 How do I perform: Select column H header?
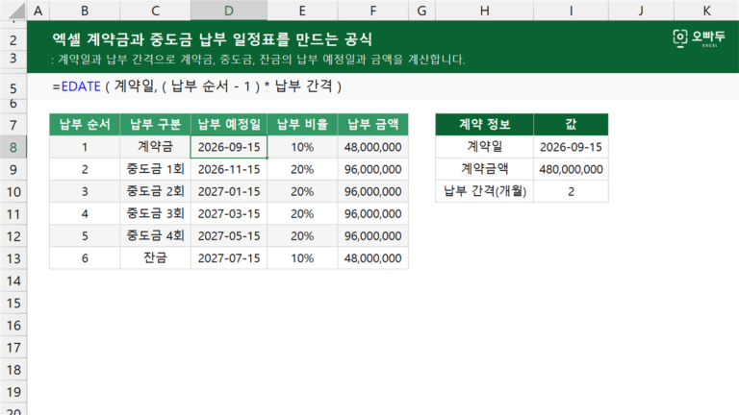(485, 10)
